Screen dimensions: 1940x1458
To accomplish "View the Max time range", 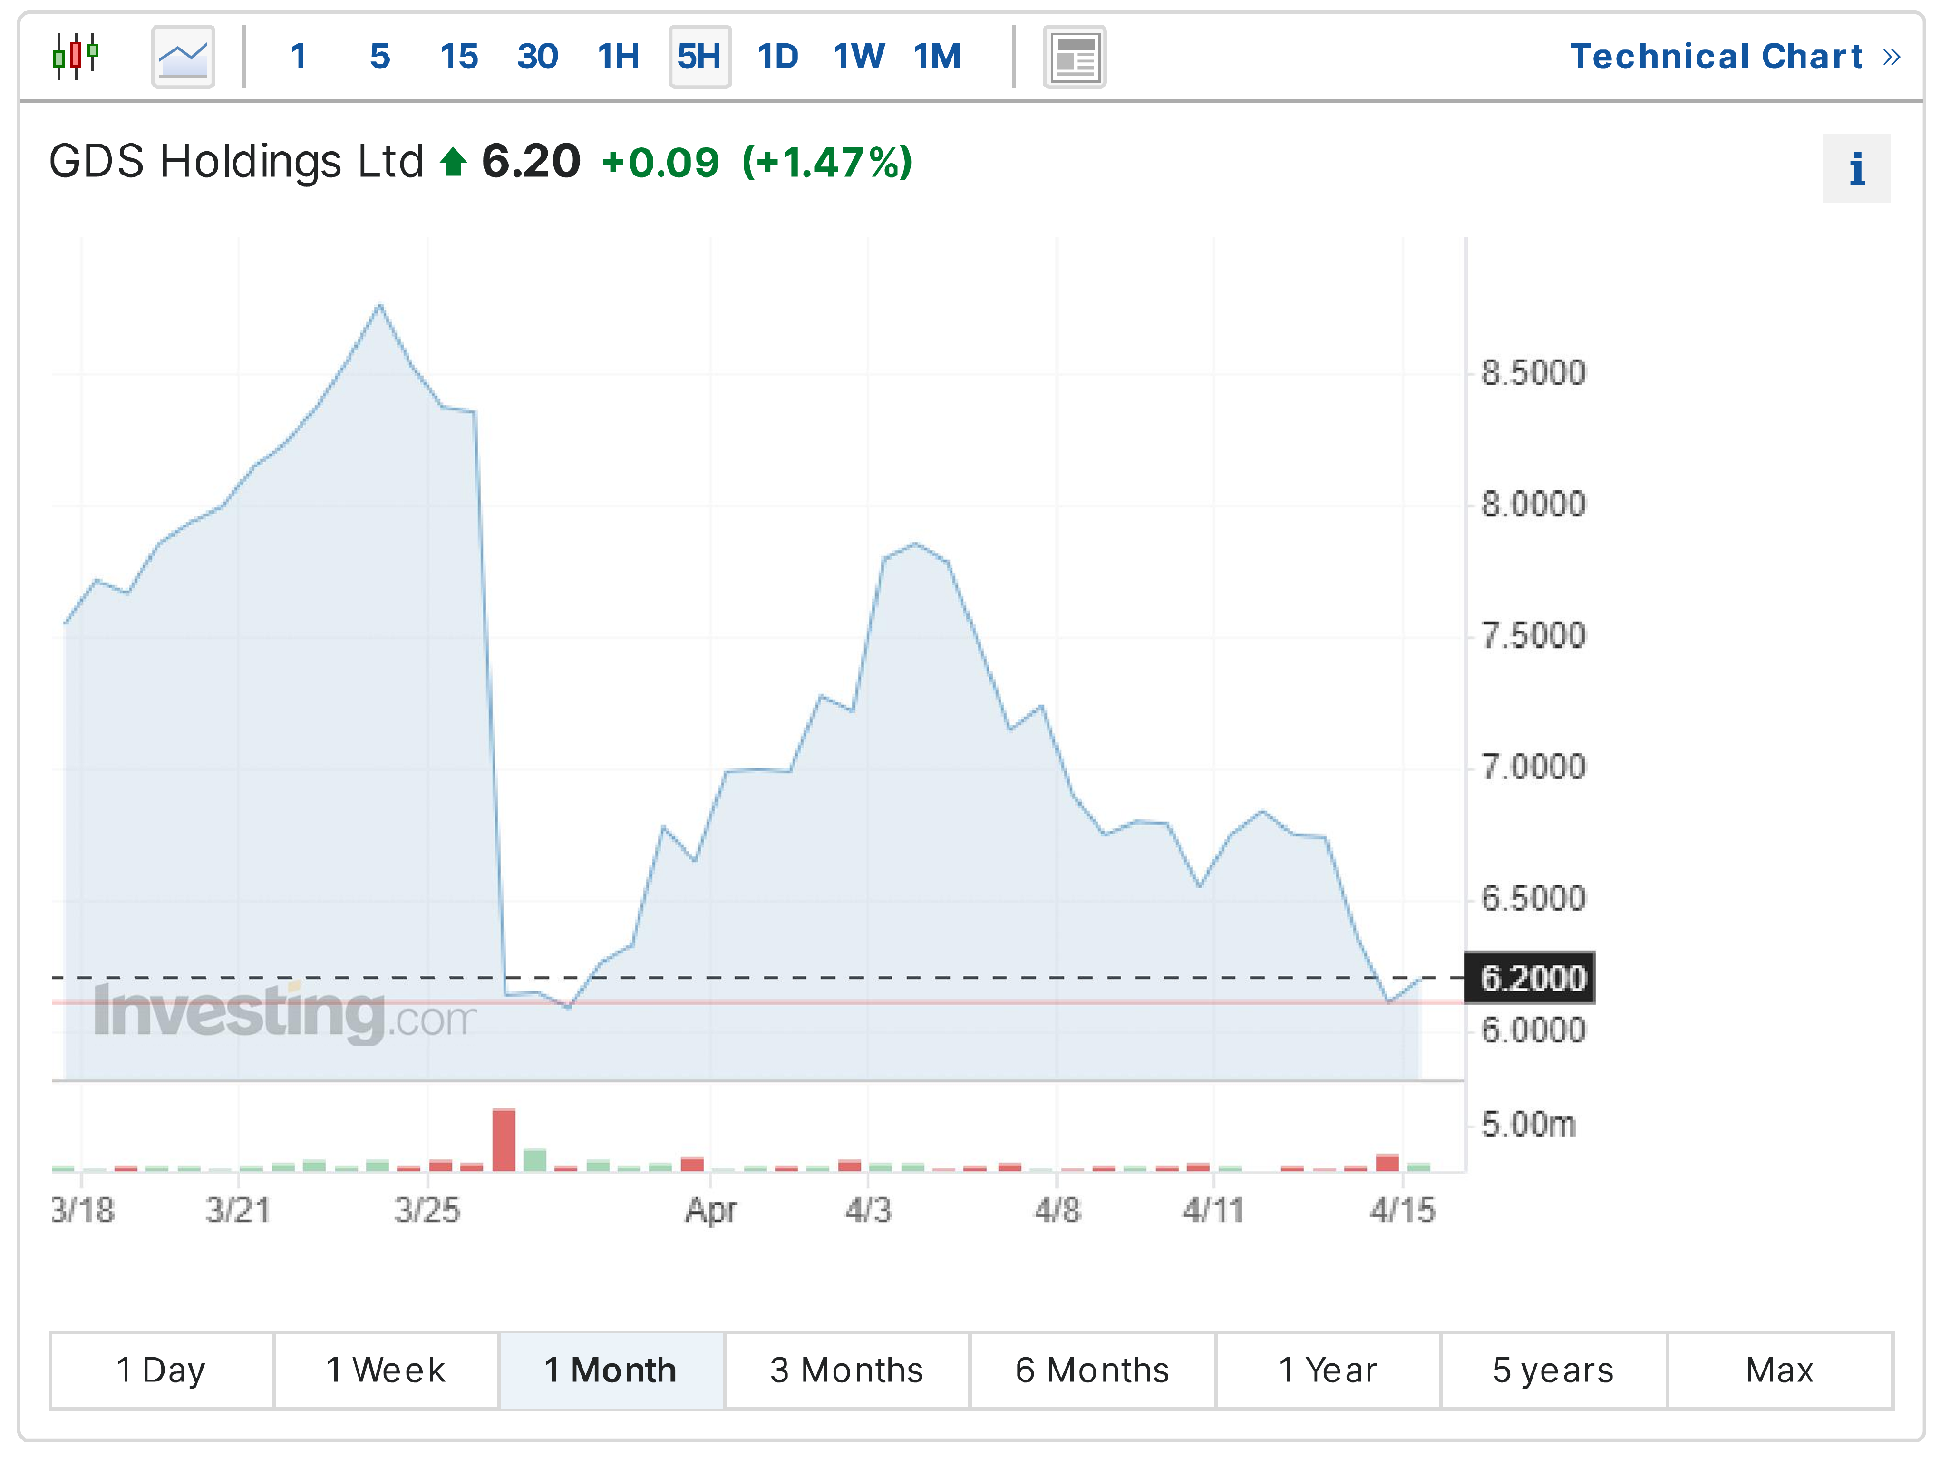I will (x=1779, y=1370).
